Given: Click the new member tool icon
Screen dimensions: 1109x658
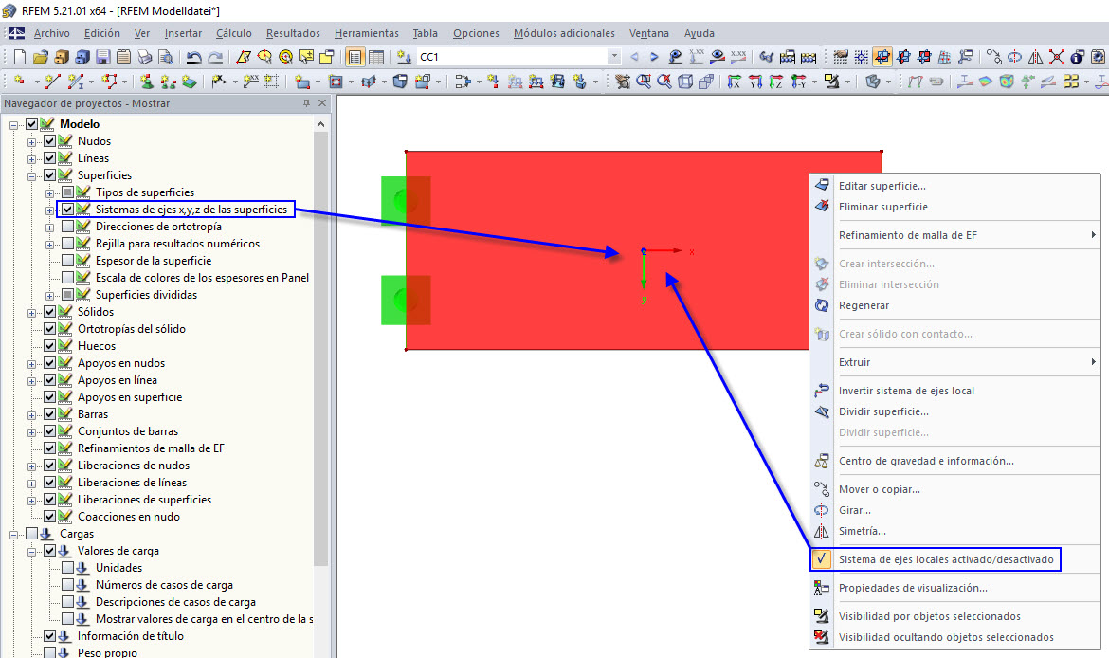Looking at the screenshot, I should [x=75, y=82].
